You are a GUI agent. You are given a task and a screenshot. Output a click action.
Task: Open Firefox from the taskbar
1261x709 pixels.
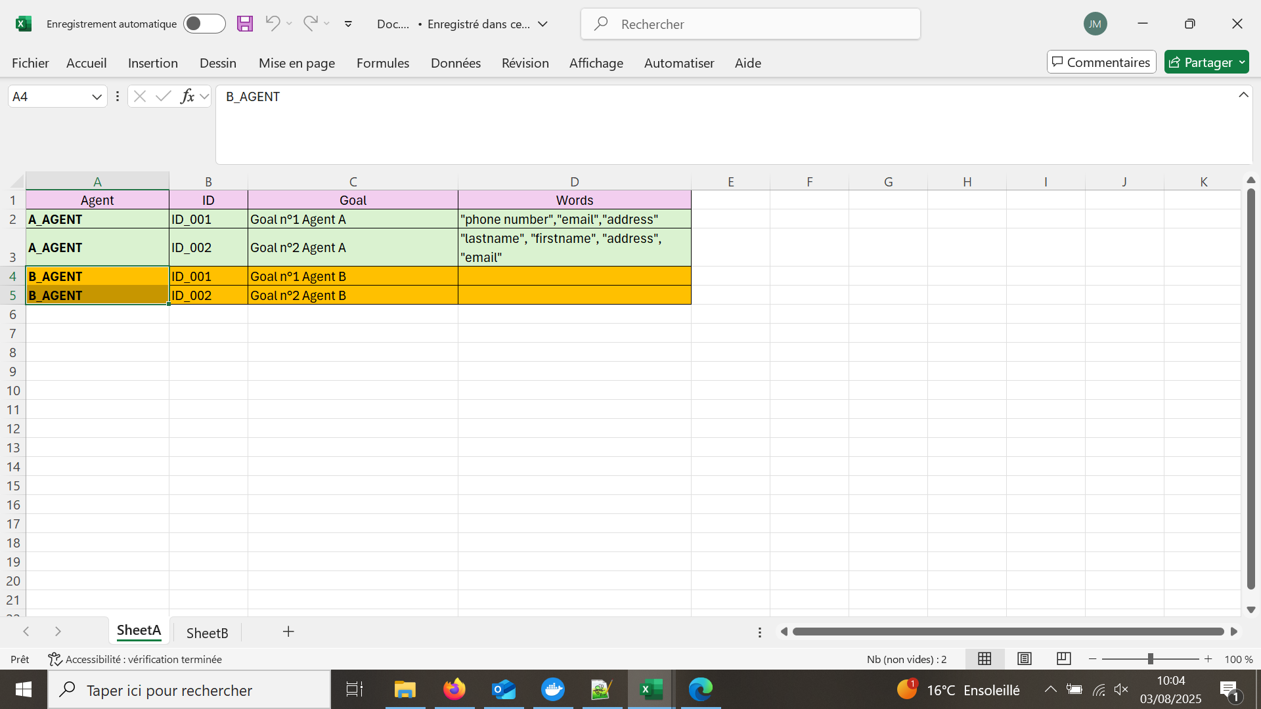(454, 689)
